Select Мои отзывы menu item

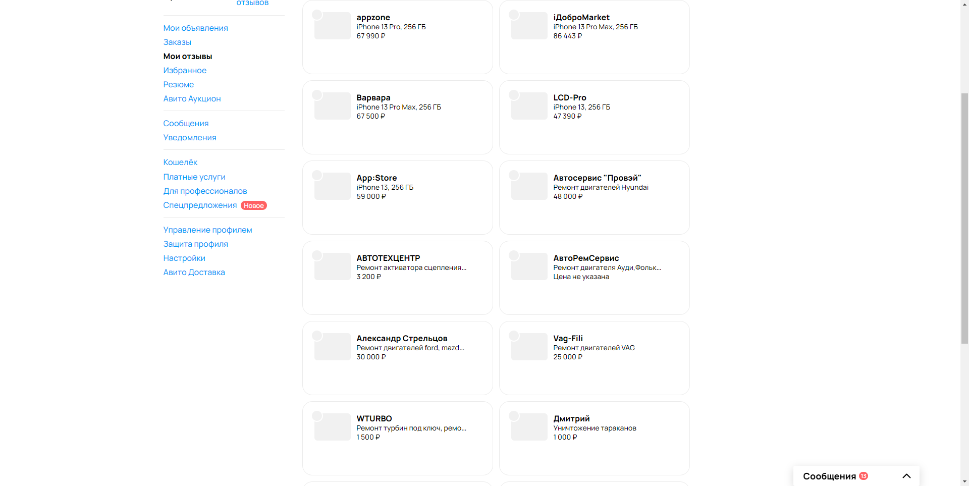click(x=188, y=56)
